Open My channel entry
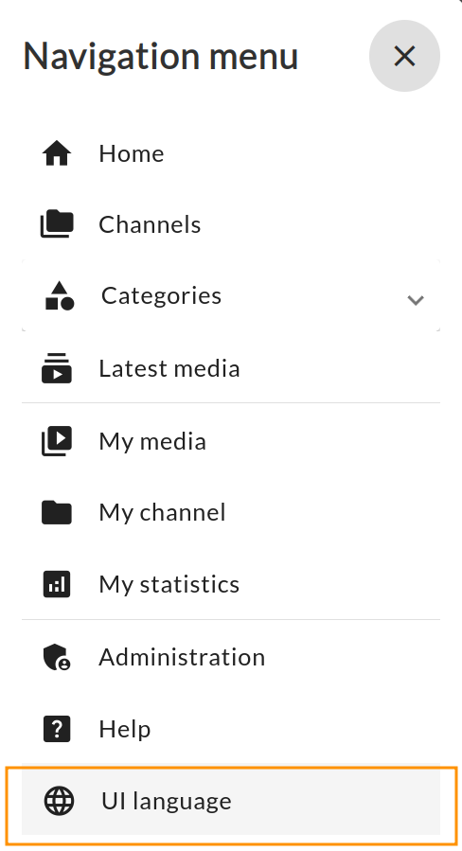 231,512
